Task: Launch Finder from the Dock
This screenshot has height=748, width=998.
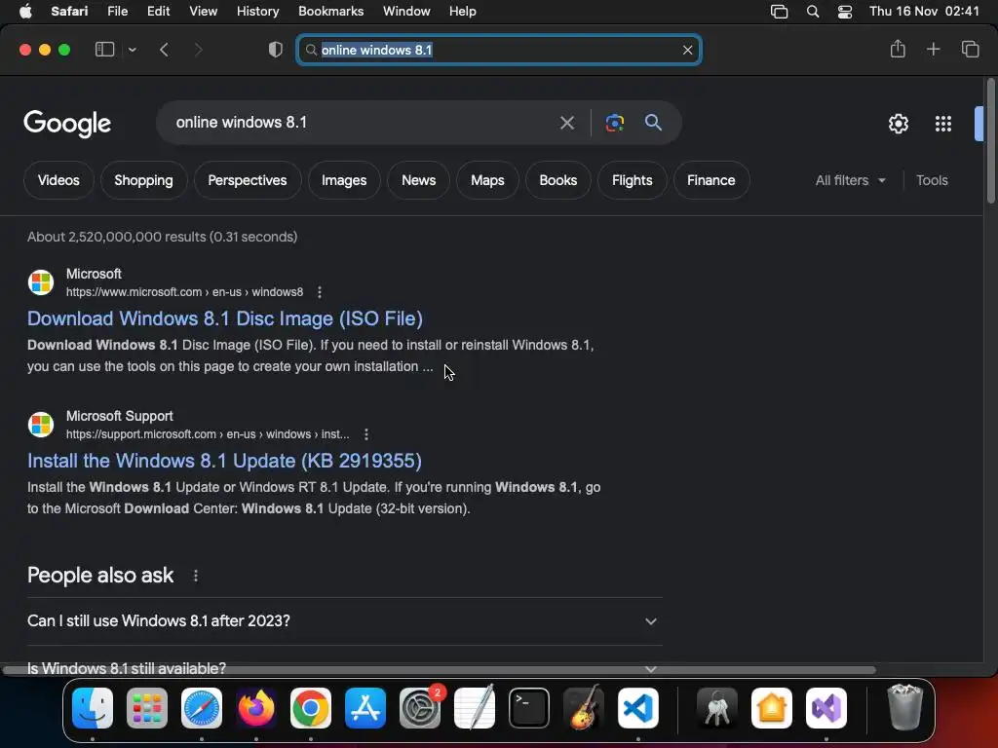Action: point(93,708)
